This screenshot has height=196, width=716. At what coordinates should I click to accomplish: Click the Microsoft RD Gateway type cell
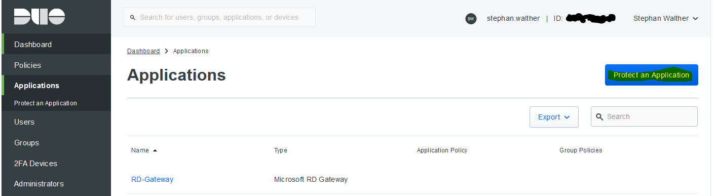pos(311,179)
